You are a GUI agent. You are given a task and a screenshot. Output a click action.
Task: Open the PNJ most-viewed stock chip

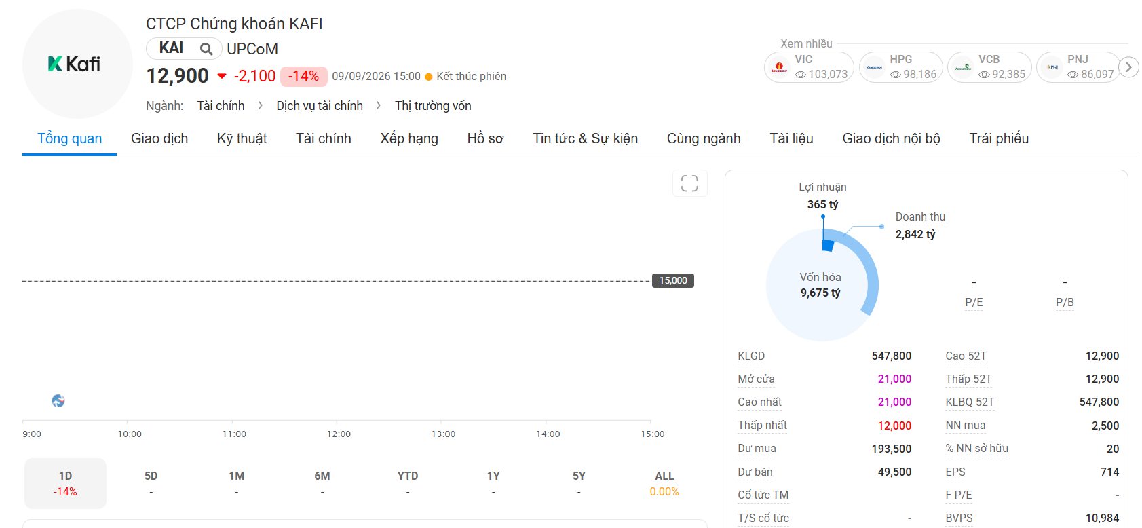pyautogui.click(x=1078, y=67)
